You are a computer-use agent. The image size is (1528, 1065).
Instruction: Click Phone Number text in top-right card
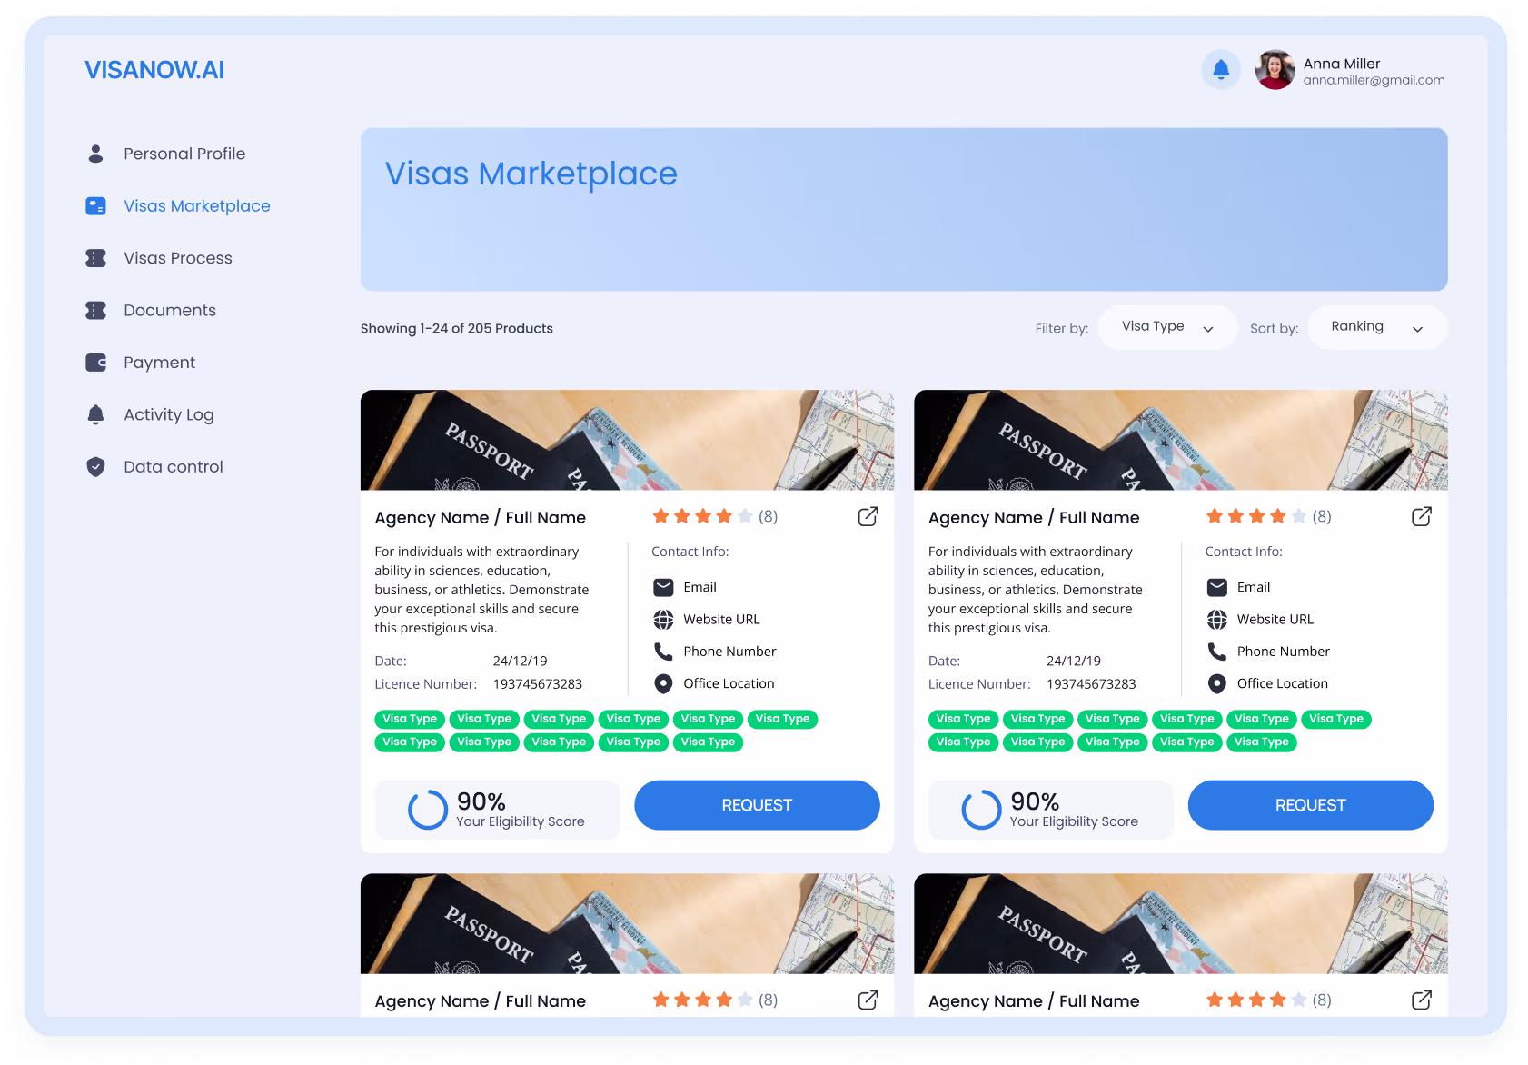[x=1284, y=652]
